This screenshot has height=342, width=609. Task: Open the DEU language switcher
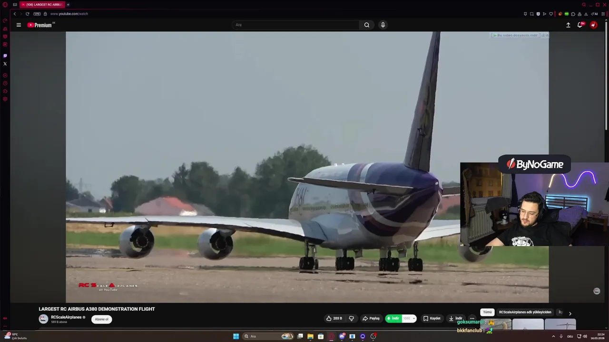point(570,336)
